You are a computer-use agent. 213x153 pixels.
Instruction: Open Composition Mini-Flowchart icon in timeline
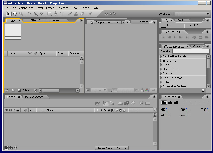pos(97,103)
